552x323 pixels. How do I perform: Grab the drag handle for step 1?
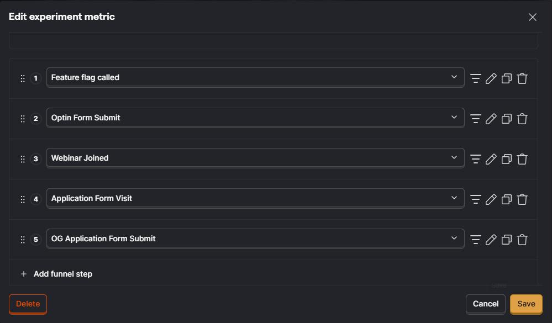coord(23,78)
